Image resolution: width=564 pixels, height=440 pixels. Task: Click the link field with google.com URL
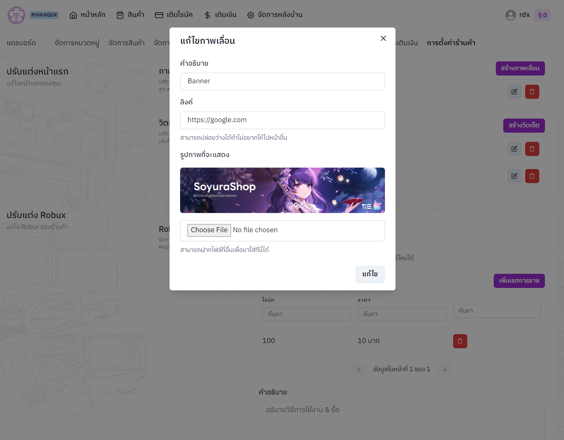tap(282, 120)
